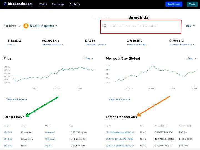Image resolution: width=200 pixels, height=150 pixels.
Task: Open the Bitcoin Explorer dropdown
Action: 43,26
